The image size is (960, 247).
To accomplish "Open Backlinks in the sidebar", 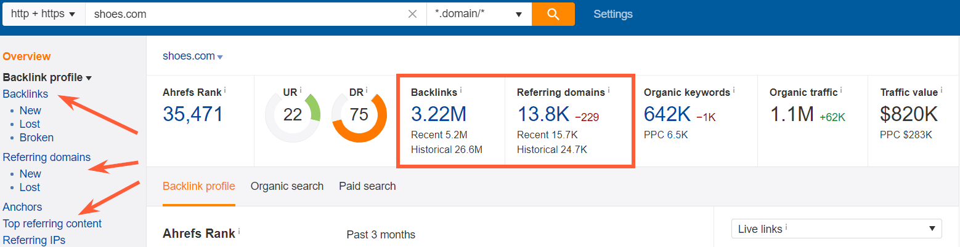I will click(x=25, y=94).
